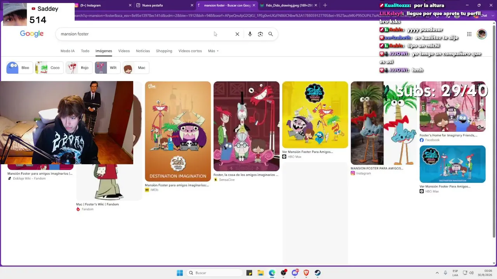This screenshot has width=497, height=279.
Task: Select the Vídeos search tab
Action: coord(124,51)
